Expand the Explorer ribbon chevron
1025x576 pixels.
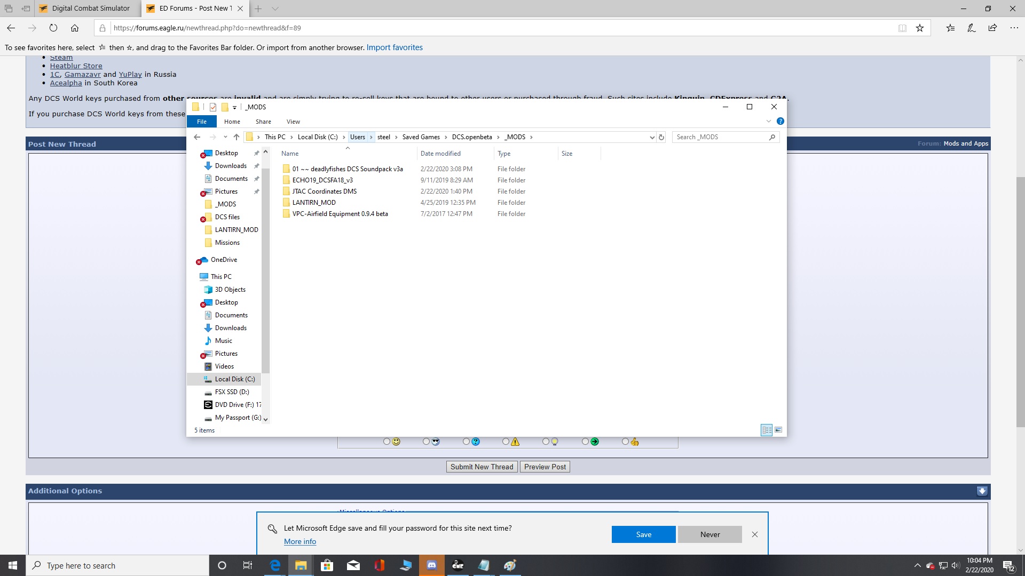(769, 121)
